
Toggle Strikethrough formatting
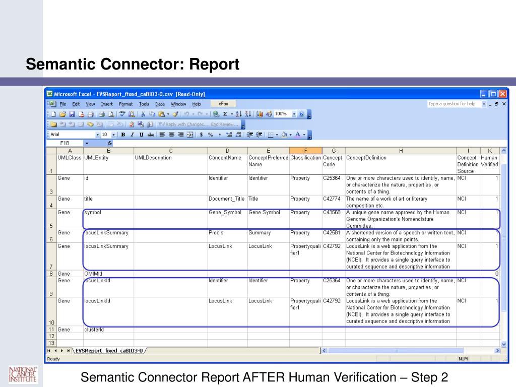(151, 135)
